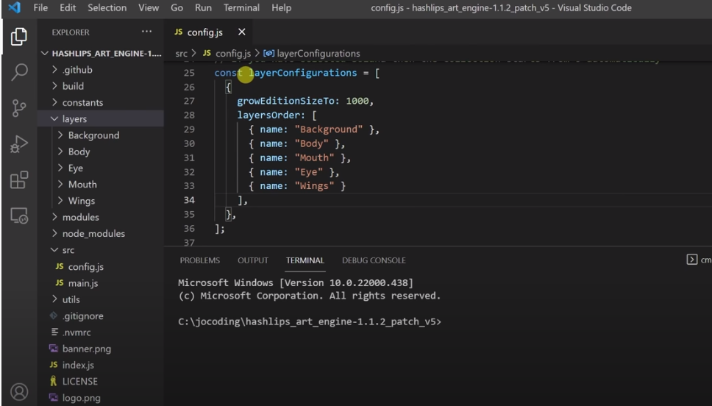The height and width of the screenshot is (406, 712).
Task: Open the Run and Debug view icon
Action: click(x=18, y=144)
